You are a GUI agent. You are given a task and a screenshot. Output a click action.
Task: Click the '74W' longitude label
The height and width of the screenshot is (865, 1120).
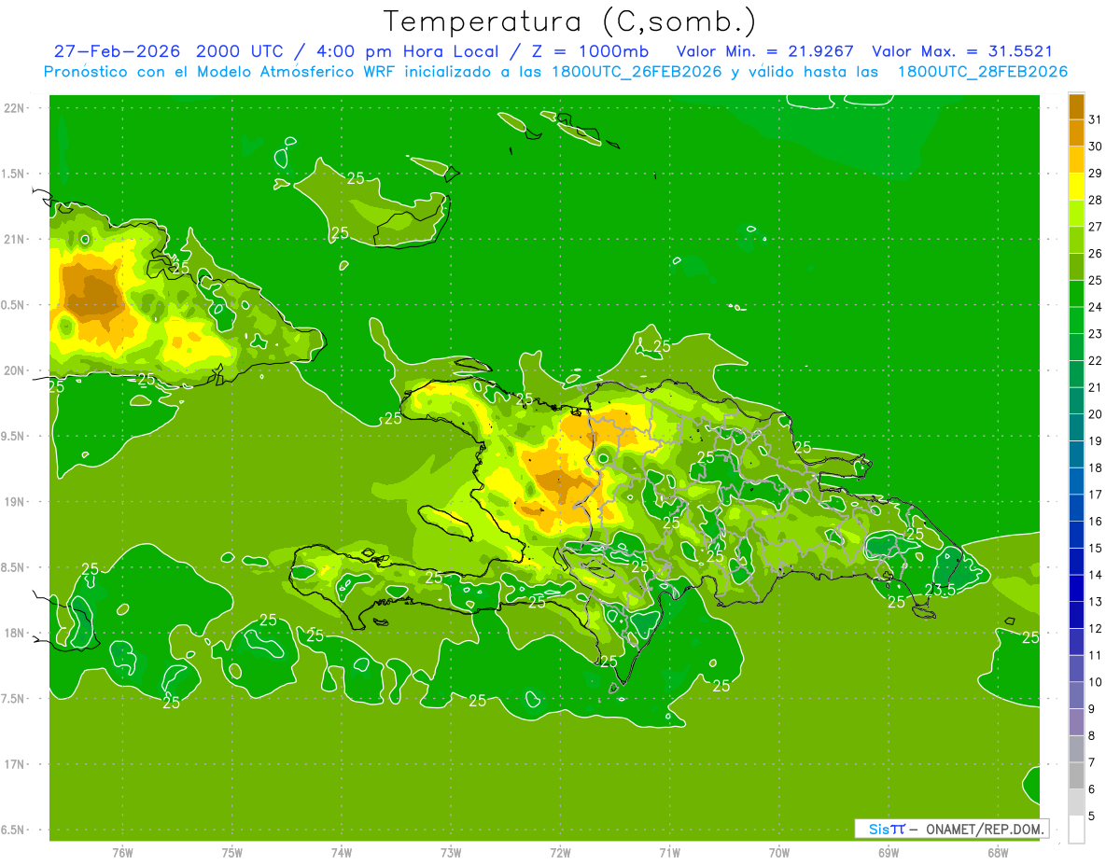[342, 852]
